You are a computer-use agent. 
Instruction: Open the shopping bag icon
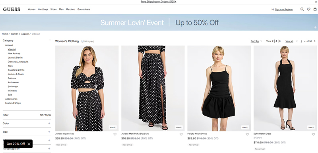[x=315, y=9]
